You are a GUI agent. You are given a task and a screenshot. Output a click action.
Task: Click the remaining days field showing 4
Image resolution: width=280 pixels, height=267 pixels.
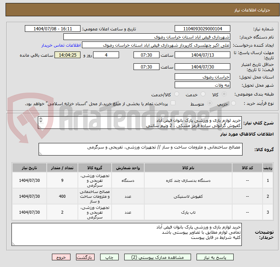point(106,55)
